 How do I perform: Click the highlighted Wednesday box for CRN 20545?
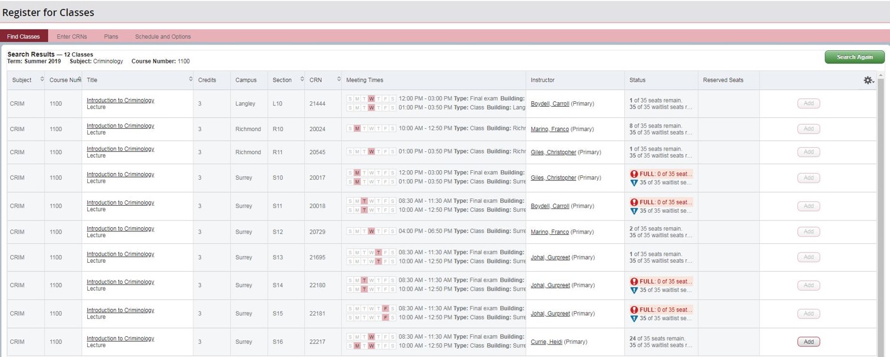pyautogui.click(x=371, y=152)
